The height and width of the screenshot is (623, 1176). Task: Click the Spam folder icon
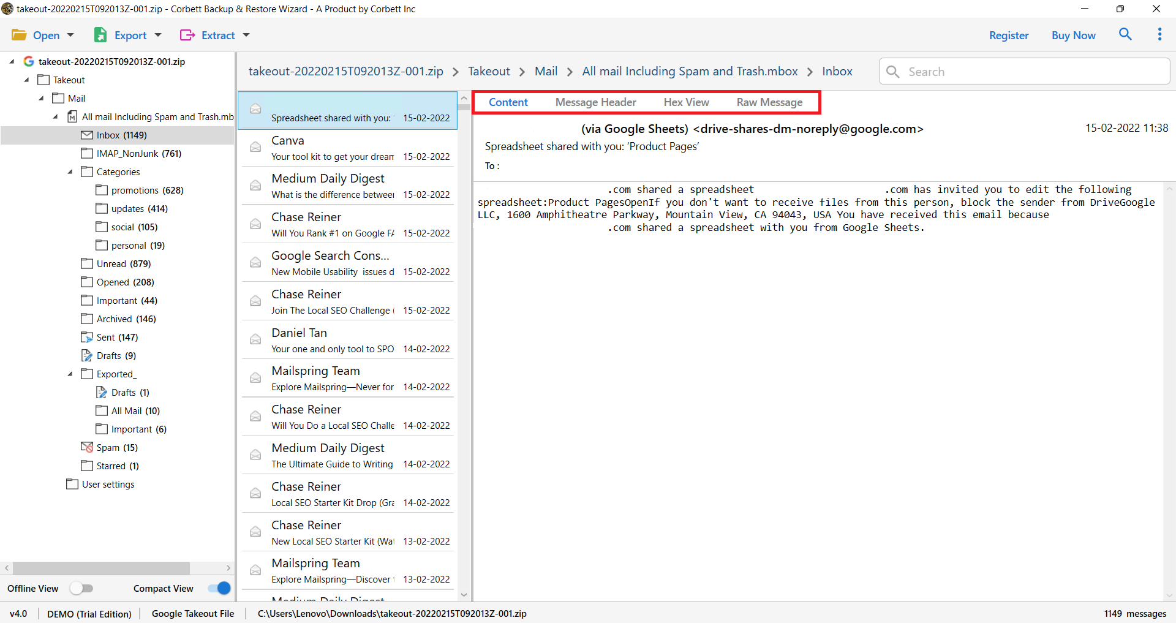coord(87,447)
